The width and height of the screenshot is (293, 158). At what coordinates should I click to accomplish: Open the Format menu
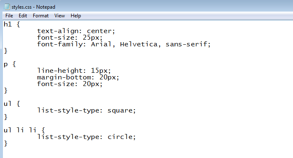point(41,16)
